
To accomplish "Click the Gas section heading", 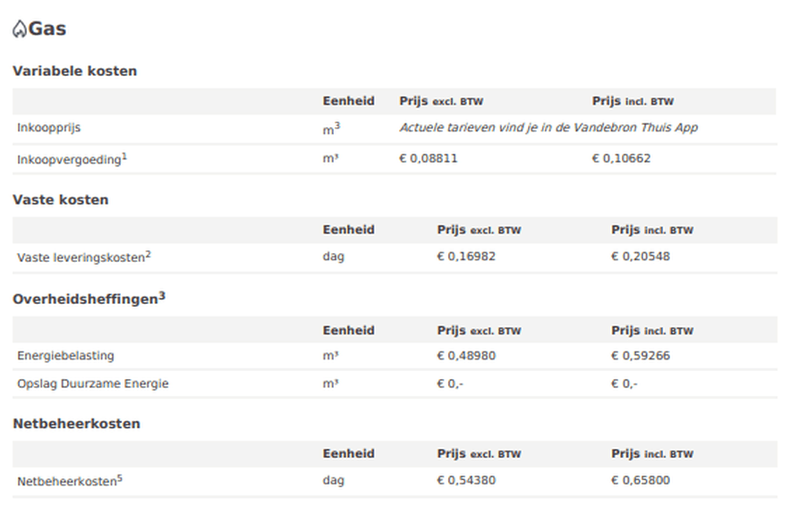I will (x=47, y=29).
